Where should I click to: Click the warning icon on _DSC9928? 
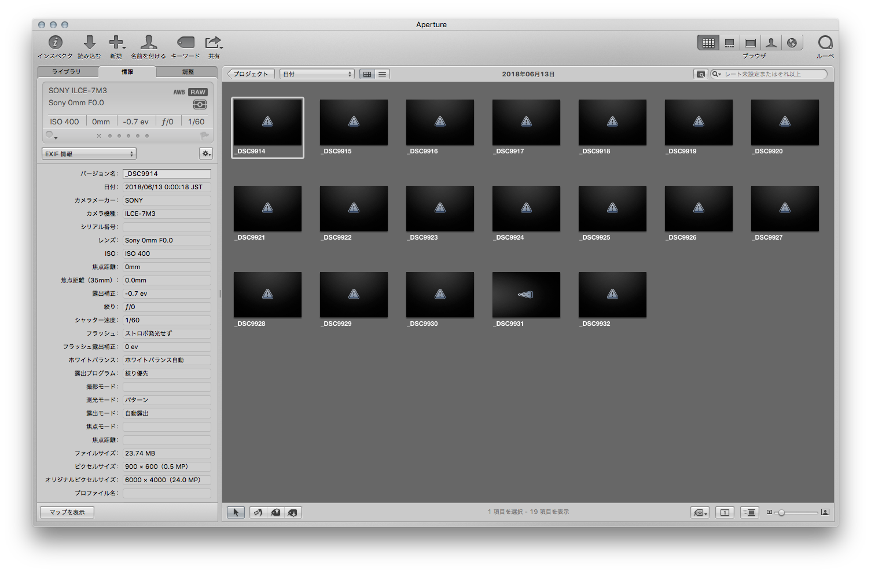pos(267,294)
